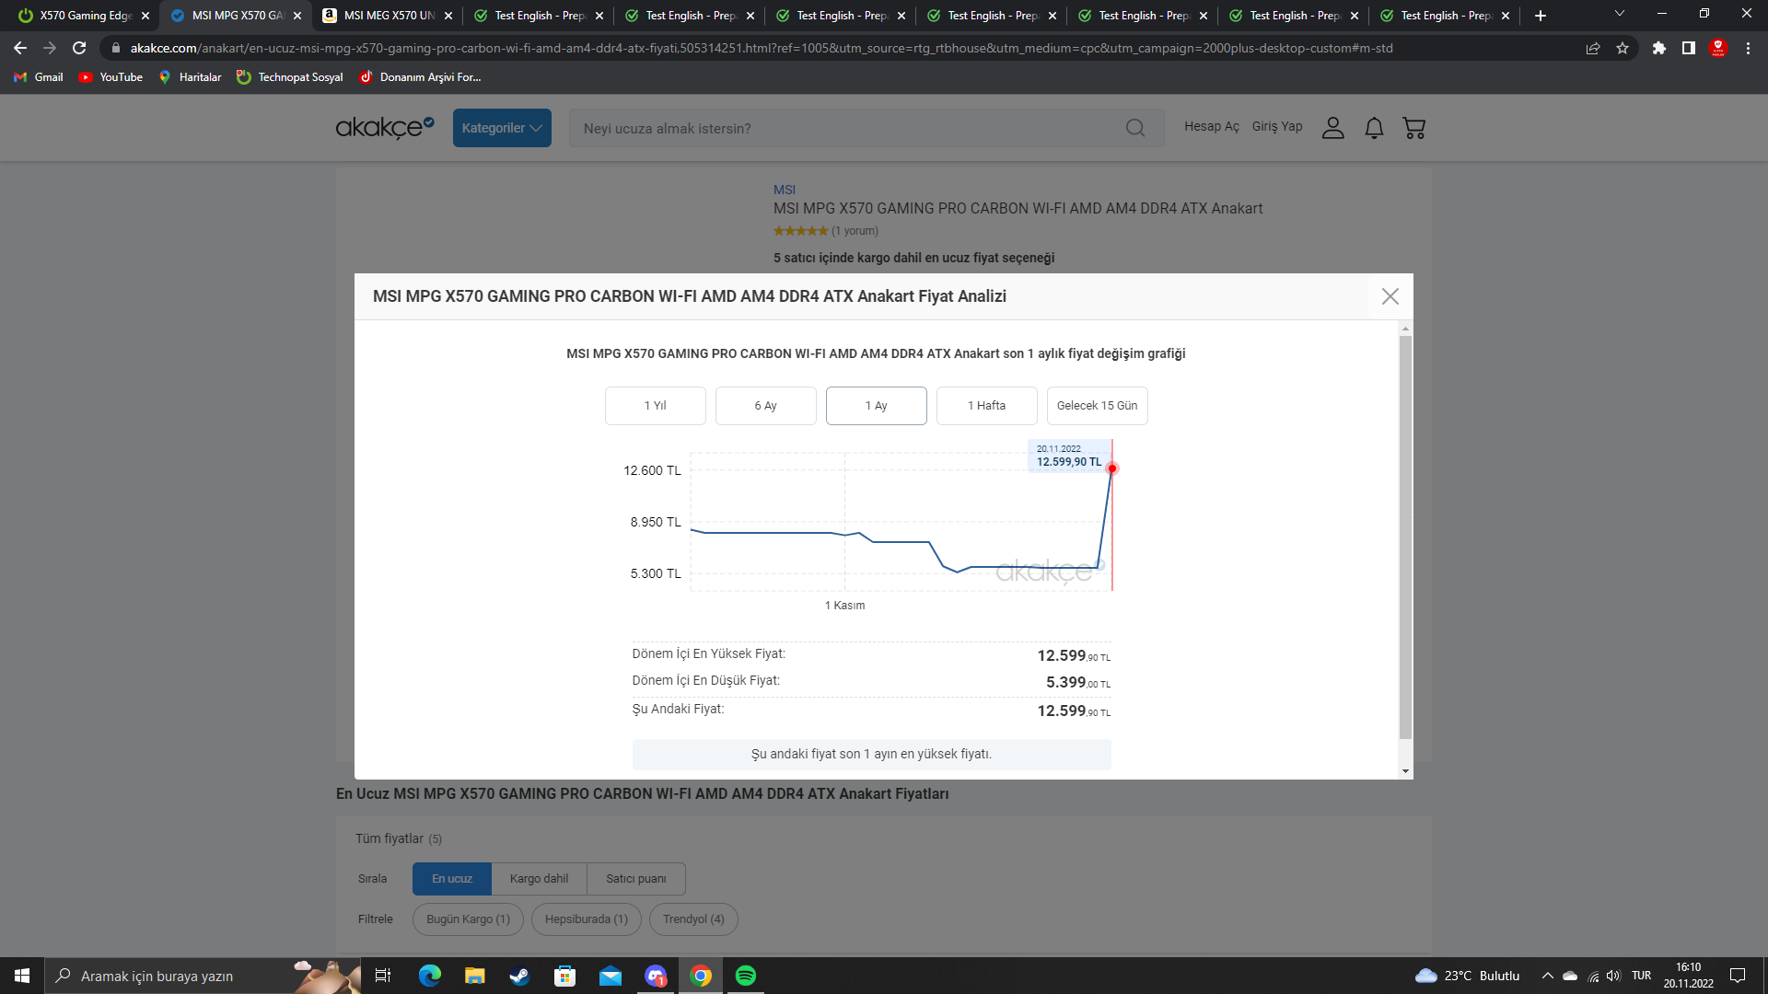Screen dimensions: 1768x994
Task: Click the Gelecek 15 Gün button
Action: pyautogui.click(x=1097, y=406)
